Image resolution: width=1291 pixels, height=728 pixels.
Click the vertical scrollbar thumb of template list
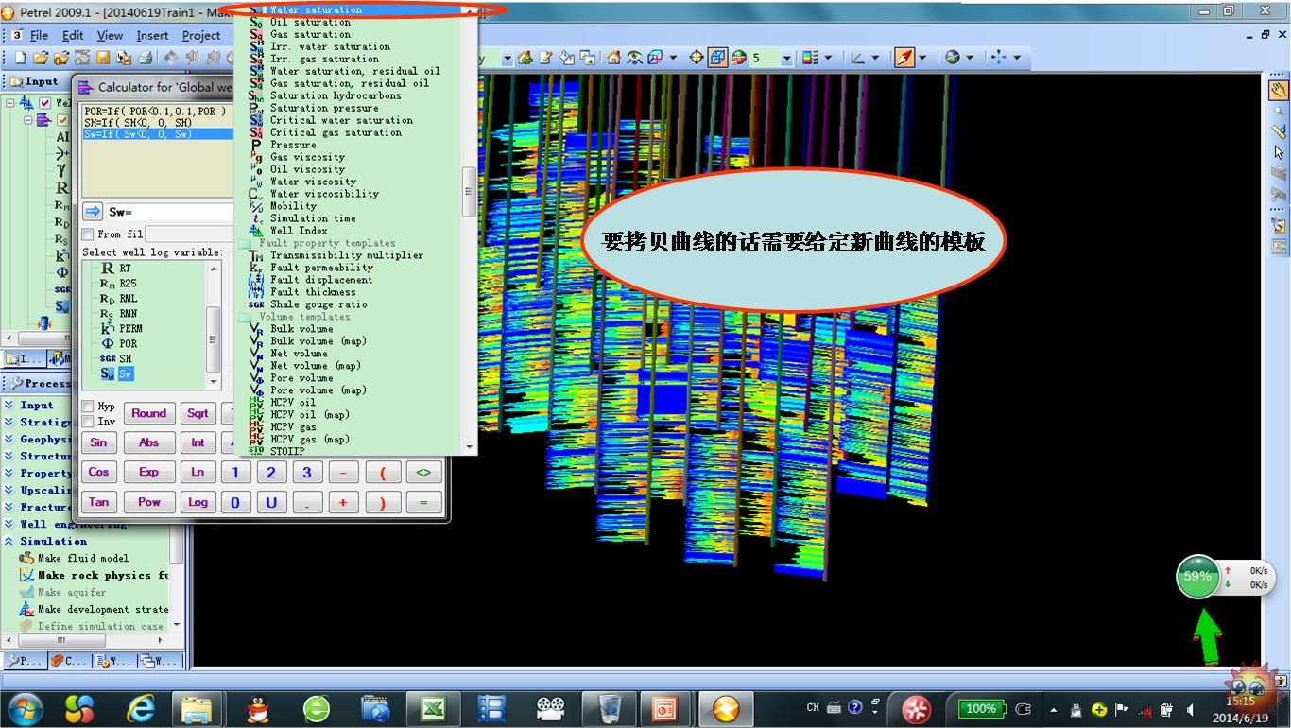[468, 190]
